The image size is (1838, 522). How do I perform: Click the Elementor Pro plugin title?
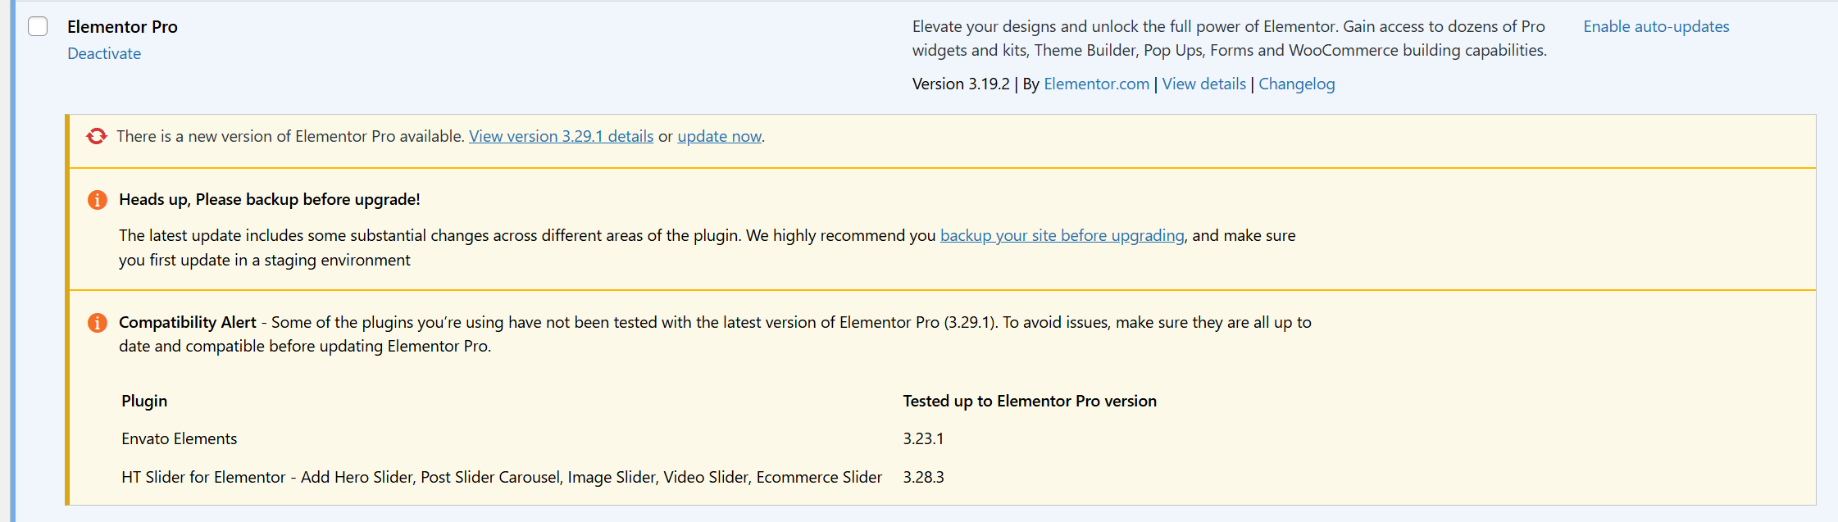[123, 26]
